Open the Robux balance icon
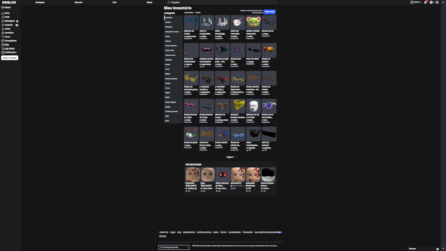Image resolution: width=446 pixels, height=251 pixels. (431, 2)
